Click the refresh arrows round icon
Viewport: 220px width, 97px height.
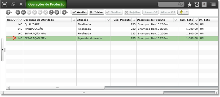(51, 12)
